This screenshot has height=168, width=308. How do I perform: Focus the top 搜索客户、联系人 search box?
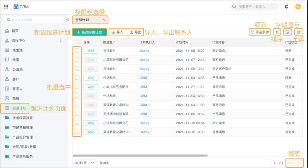254,7
